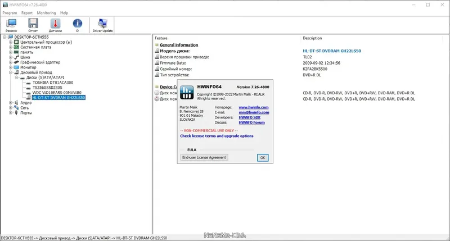Screen dimensions: 450x241
Task: Click the General information section icon
Action: (x=157, y=45)
